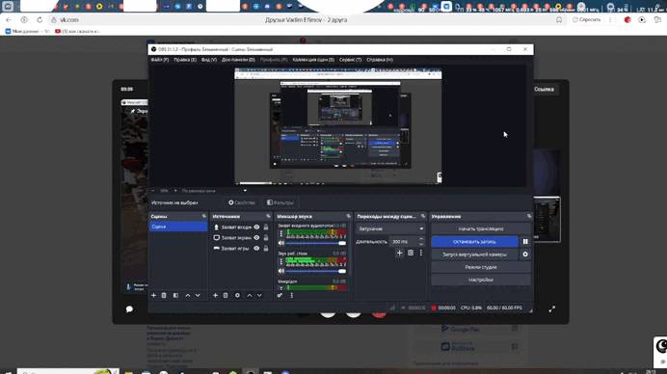The height and width of the screenshot is (374, 667).
Task: Open advanced audio properties in the mixer footer
Action: pos(280,295)
